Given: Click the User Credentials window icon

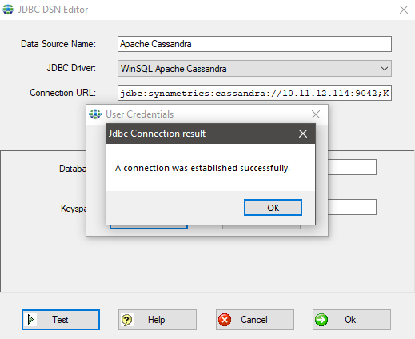Looking at the screenshot, I should (95, 114).
